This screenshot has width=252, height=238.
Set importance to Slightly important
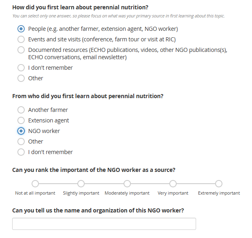[81, 183]
